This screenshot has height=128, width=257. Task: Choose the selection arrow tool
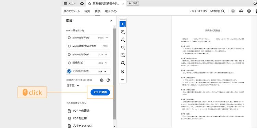(x=123, y=24)
